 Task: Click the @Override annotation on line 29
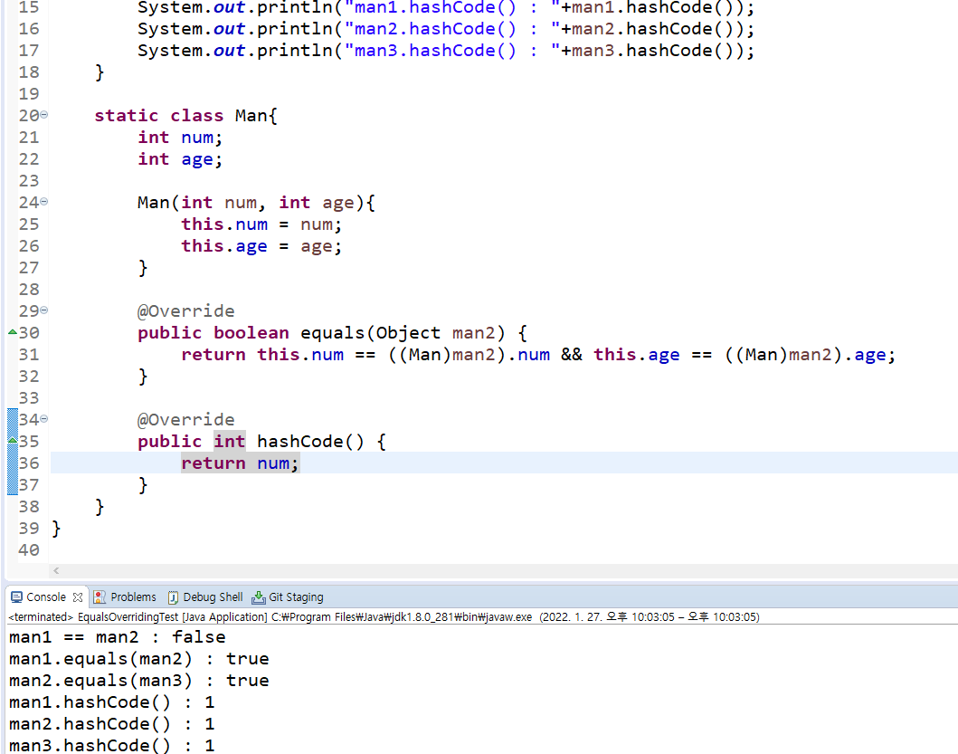(x=185, y=311)
